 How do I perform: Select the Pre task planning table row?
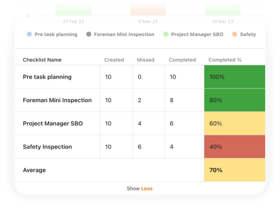tap(47, 77)
